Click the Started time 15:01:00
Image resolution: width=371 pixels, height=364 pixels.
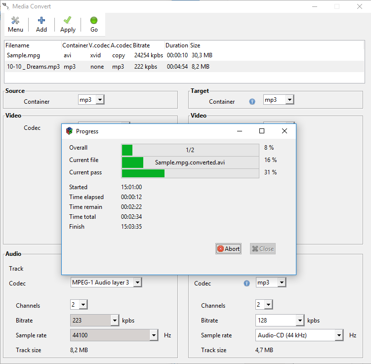click(131, 187)
